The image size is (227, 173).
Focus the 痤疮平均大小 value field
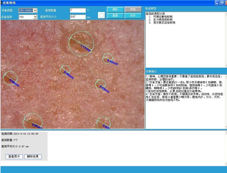(78, 17)
